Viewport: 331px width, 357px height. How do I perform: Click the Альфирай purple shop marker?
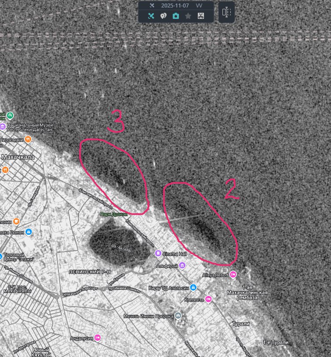182,265
